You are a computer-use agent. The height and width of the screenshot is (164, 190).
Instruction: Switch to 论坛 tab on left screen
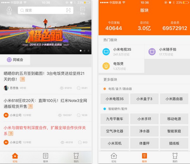click(15, 158)
